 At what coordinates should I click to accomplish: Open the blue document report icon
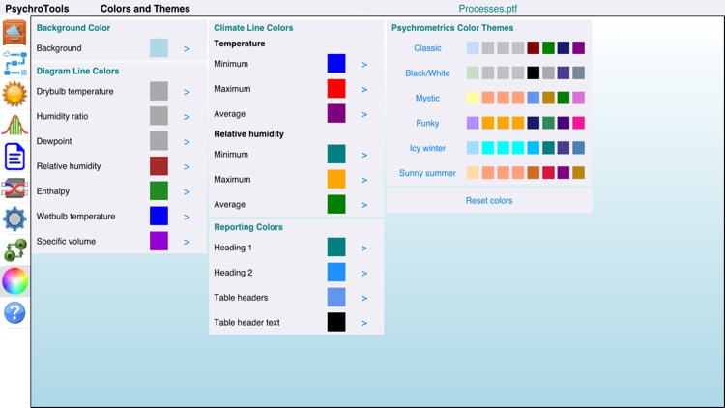[x=14, y=157]
